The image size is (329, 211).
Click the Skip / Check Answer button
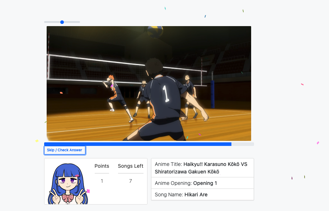point(65,150)
